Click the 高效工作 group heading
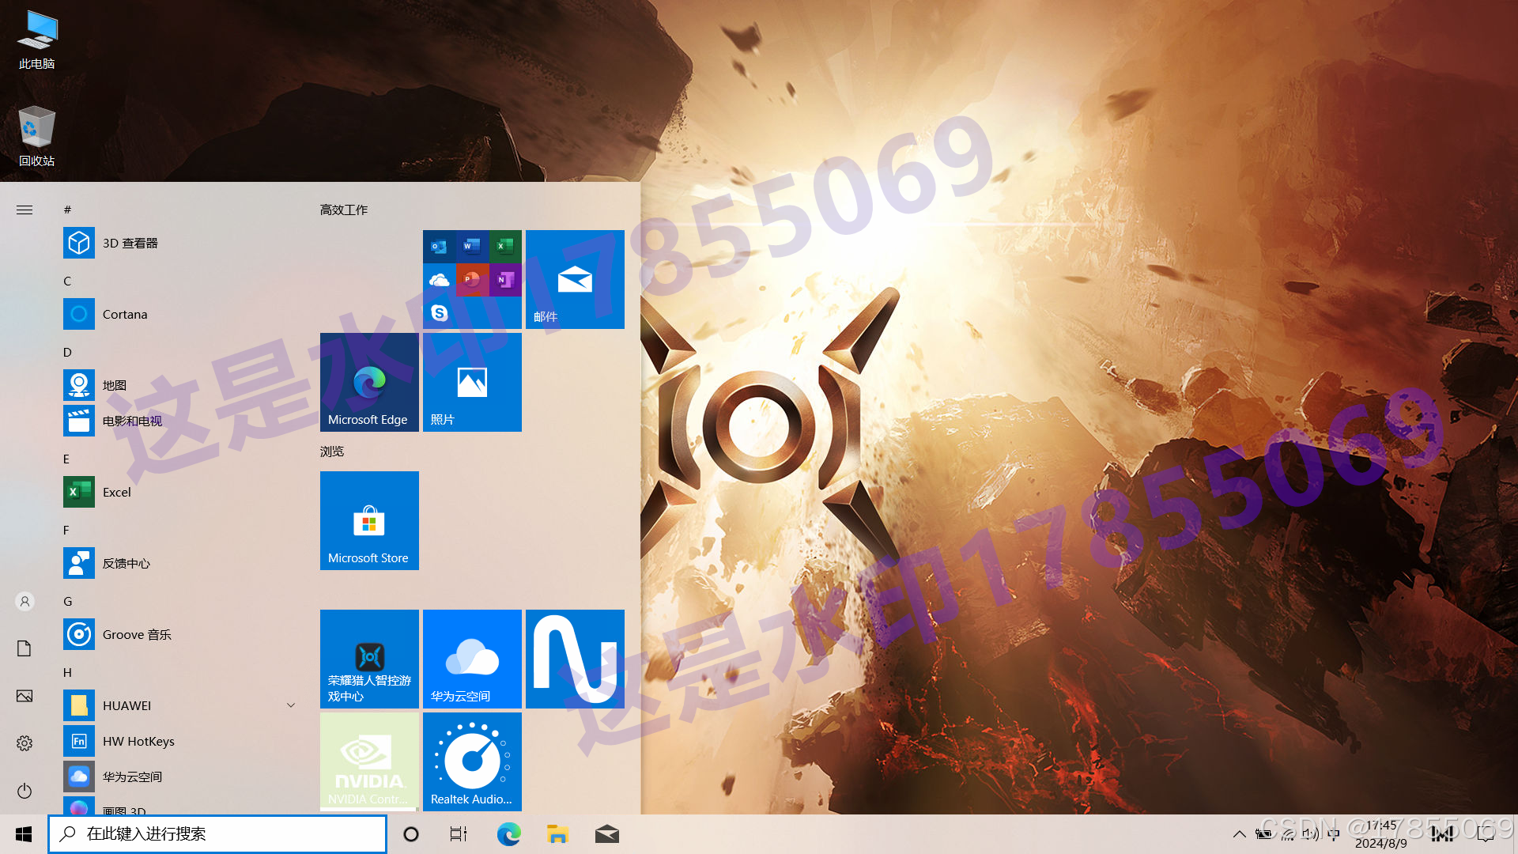Viewport: 1518px width, 854px height. [x=344, y=210]
